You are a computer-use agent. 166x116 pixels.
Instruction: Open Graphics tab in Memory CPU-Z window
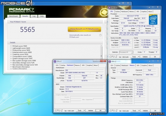coord(144,65)
